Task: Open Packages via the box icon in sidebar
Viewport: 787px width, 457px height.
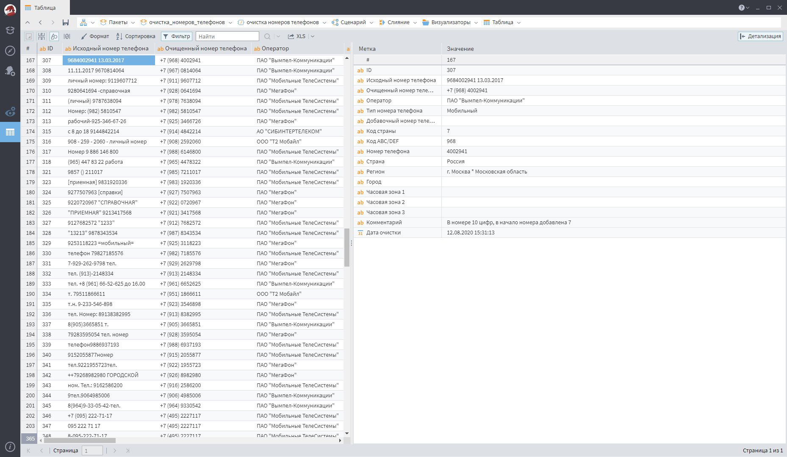Action: (x=10, y=30)
